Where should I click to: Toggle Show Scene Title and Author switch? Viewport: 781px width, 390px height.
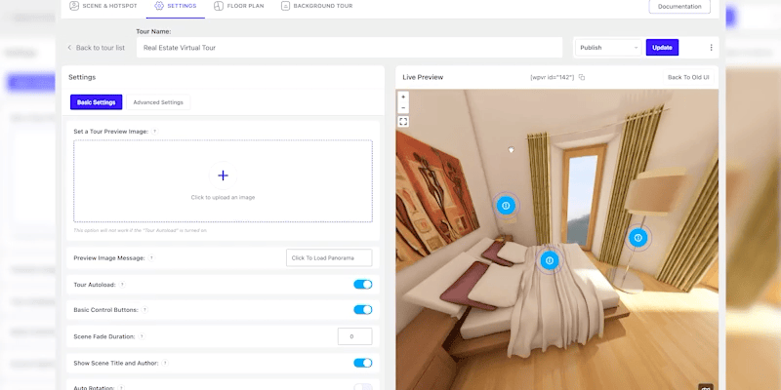362,363
